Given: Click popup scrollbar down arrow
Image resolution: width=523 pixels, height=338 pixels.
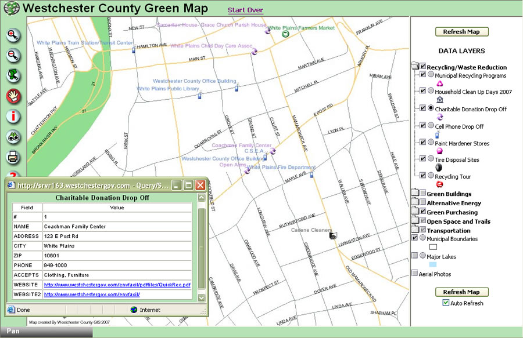Looking at the screenshot, I should pos(202,297).
